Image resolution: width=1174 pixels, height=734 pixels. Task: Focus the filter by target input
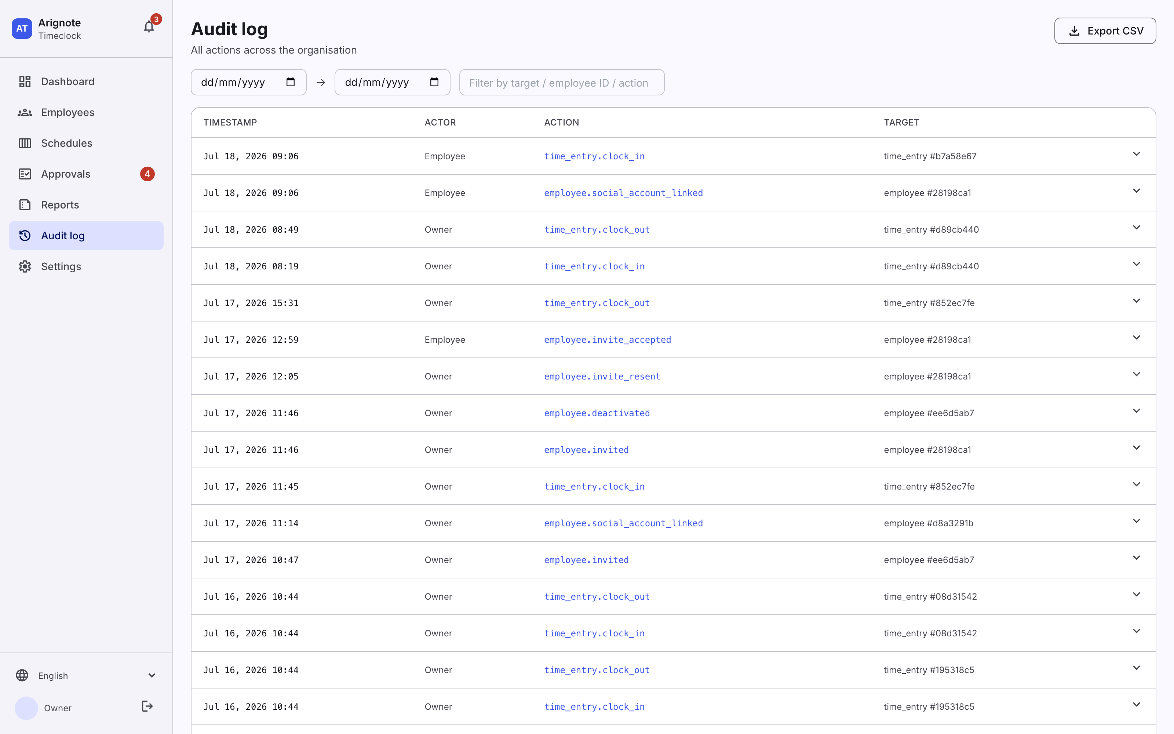(x=562, y=83)
